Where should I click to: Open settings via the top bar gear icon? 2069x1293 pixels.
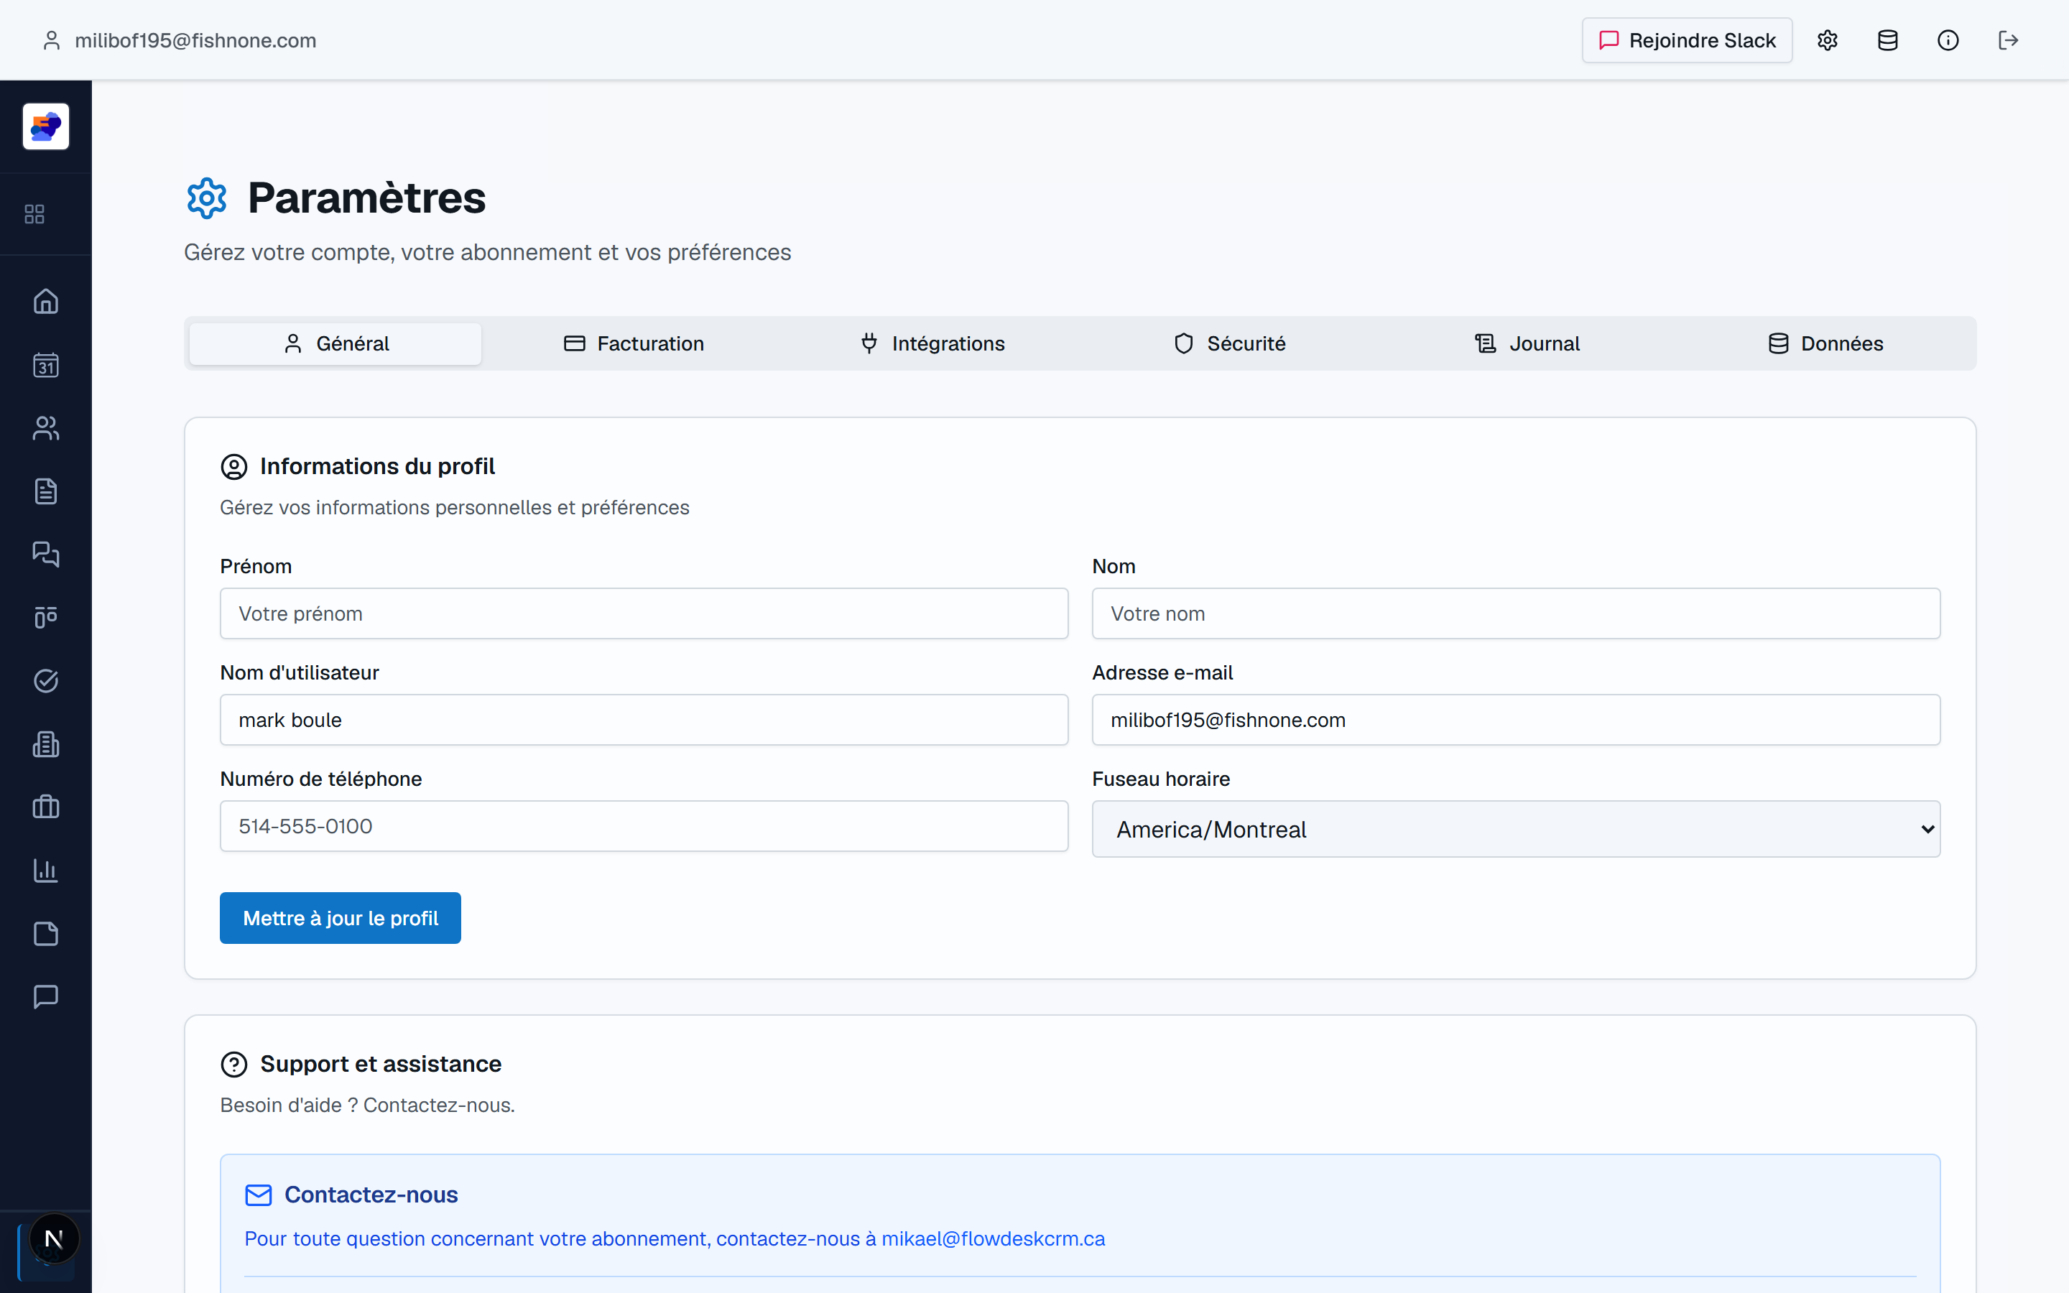coord(1827,40)
